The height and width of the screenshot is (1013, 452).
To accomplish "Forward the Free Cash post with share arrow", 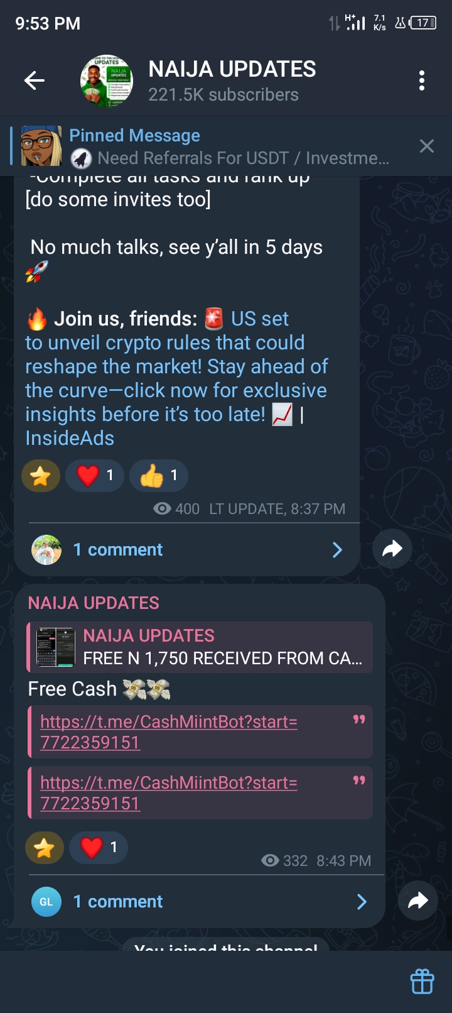I will point(418,901).
